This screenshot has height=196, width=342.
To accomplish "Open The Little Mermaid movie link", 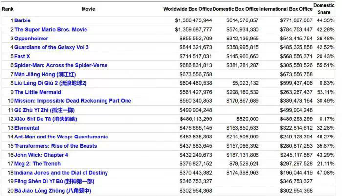I will pyautogui.click(x=39, y=92).
